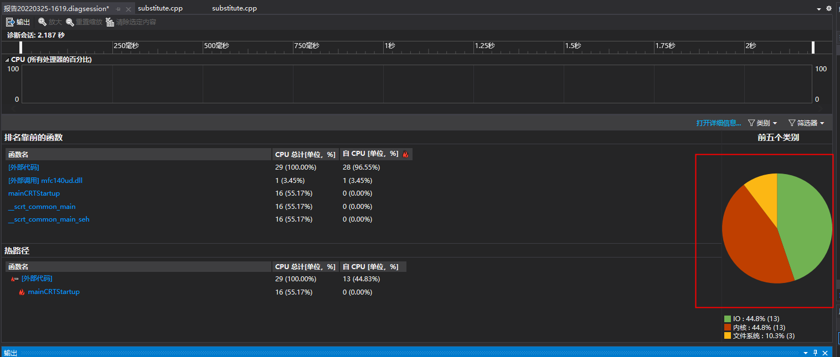This screenshot has height=357, width=840.
Task: Open the [外部调用] mfc140ud.dll link
Action: [45, 180]
